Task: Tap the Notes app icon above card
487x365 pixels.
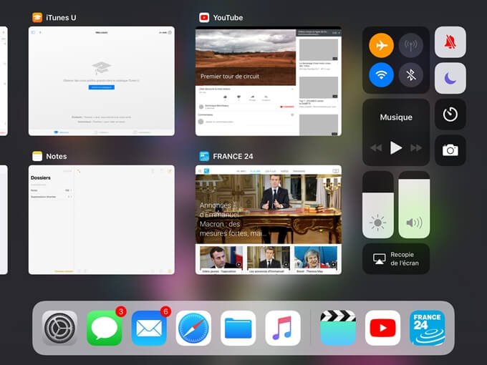Action: tap(37, 156)
